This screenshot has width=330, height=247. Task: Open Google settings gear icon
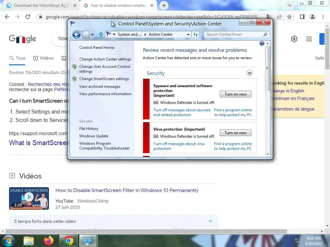294,39
